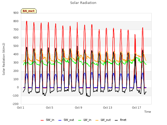Click the 100 y-axis tick label

click(16, 79)
